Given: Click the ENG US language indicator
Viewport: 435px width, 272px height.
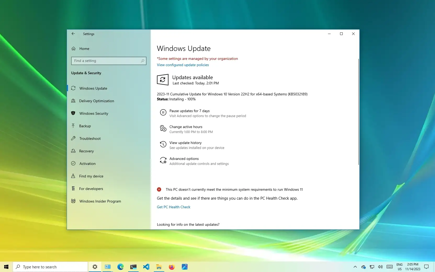Looking at the screenshot, I should tap(399, 267).
